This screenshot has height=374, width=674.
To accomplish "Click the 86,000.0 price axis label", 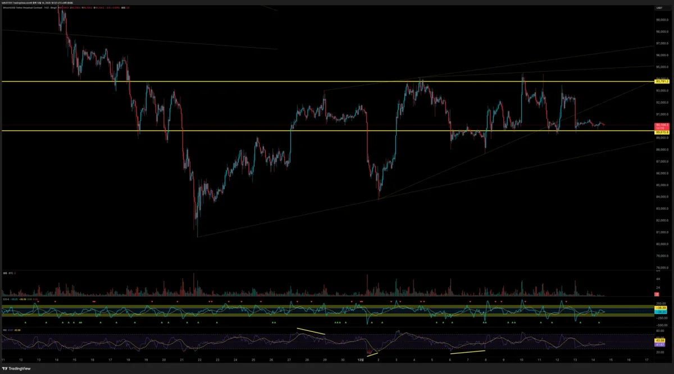I will click(661, 173).
